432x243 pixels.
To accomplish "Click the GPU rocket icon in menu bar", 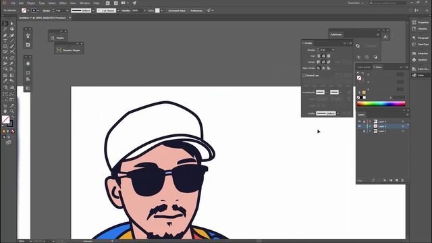I will pos(134,3).
